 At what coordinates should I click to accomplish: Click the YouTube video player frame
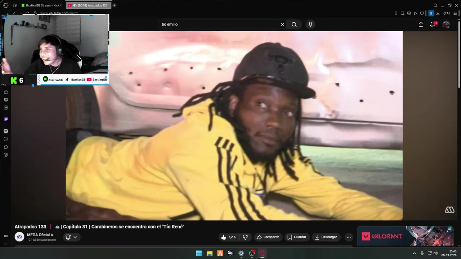234,126
